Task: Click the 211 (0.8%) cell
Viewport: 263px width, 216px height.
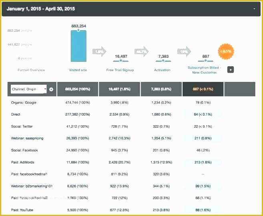Action: pos(203,138)
